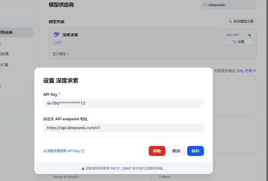Viewport: 268px width, 181px height.
Task: Click the green API-KEY status indicator
Action: coord(250,35)
